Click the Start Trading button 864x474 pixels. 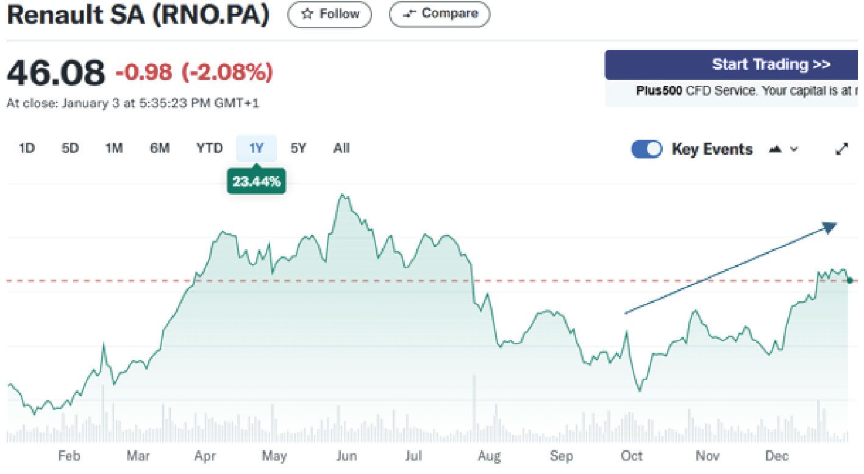pos(732,65)
